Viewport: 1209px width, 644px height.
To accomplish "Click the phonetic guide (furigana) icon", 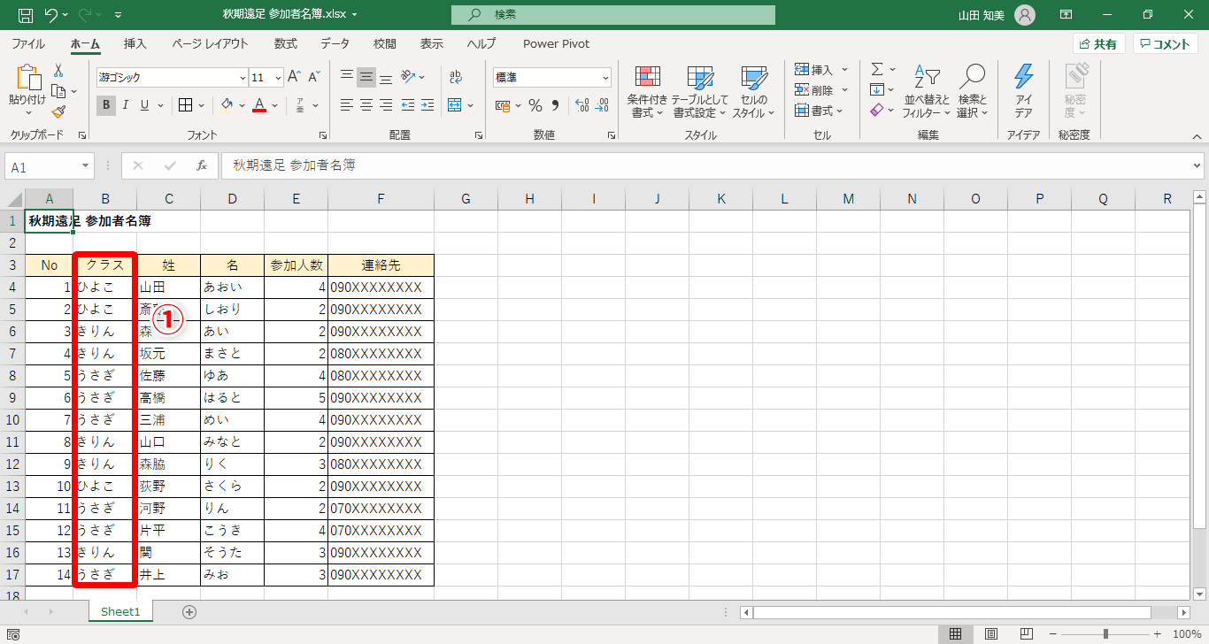I will coord(300,105).
